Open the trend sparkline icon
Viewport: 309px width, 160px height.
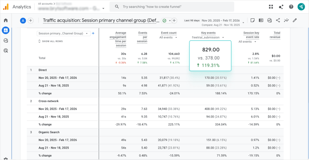click(x=286, y=20)
